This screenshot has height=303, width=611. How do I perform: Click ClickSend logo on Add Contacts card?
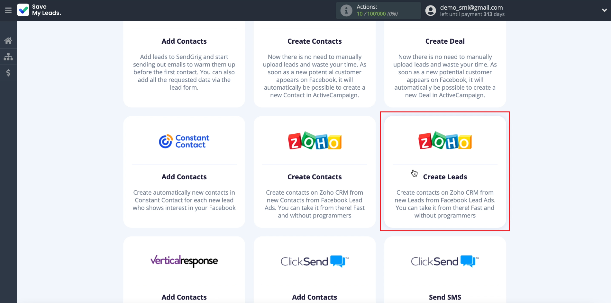click(x=315, y=261)
